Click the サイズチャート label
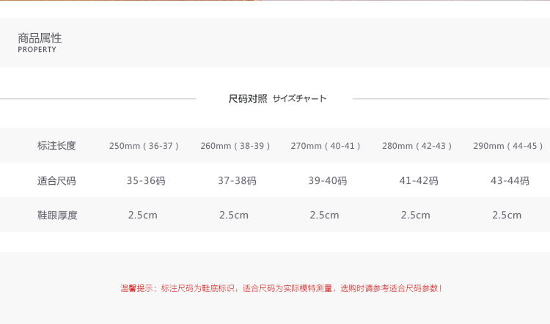Viewport: 550px width, 324px height. coord(299,98)
